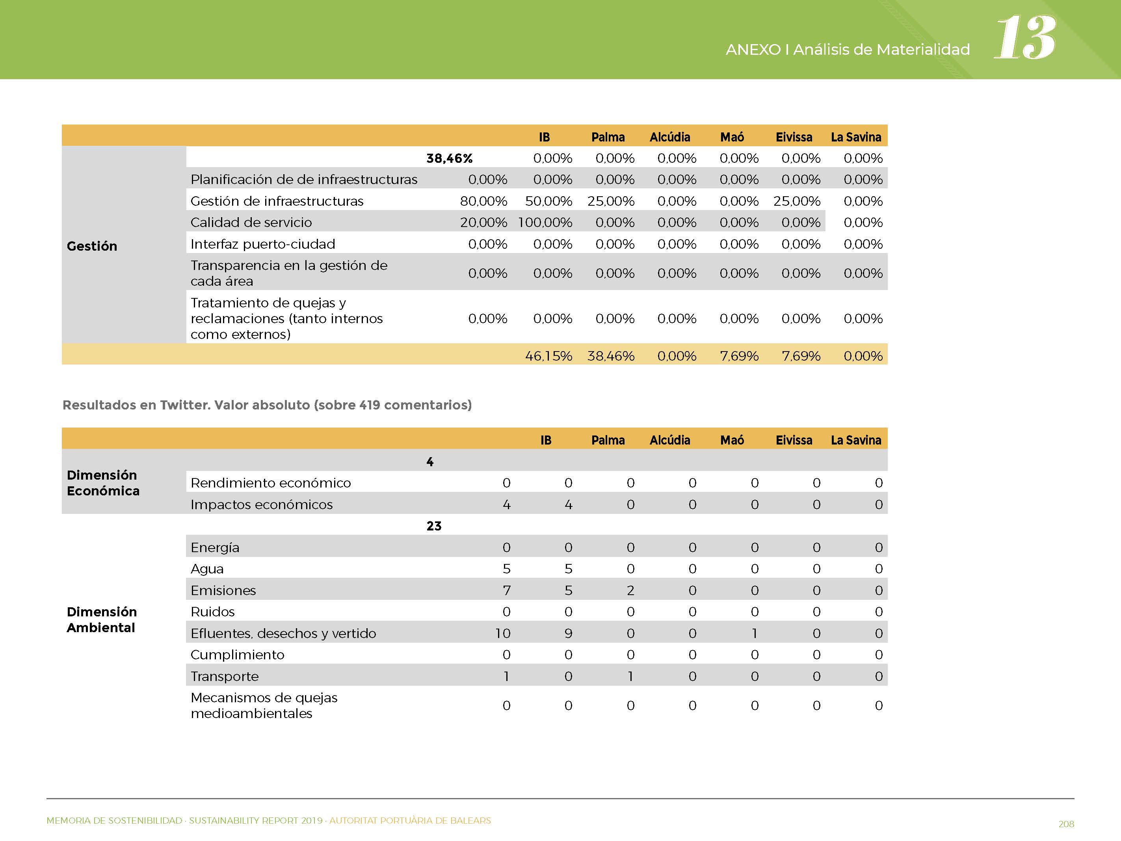Click the 'Agua' row label

(x=207, y=569)
